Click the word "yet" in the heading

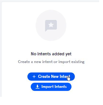point(68,54)
